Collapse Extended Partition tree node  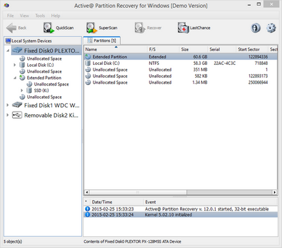point(15,78)
